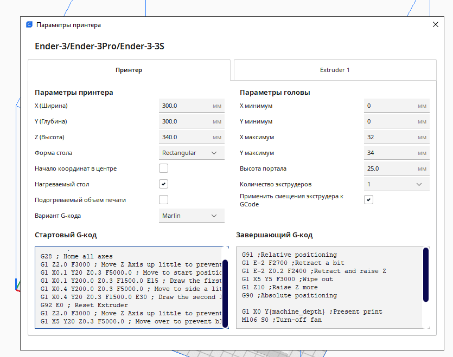This screenshot has width=453, height=357.
Task: Click the 'G92 E0 ; Reset Extruder' line
Action: tap(84, 305)
